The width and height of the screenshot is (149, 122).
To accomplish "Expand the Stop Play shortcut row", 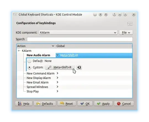I will pyautogui.click(x=57, y=91).
